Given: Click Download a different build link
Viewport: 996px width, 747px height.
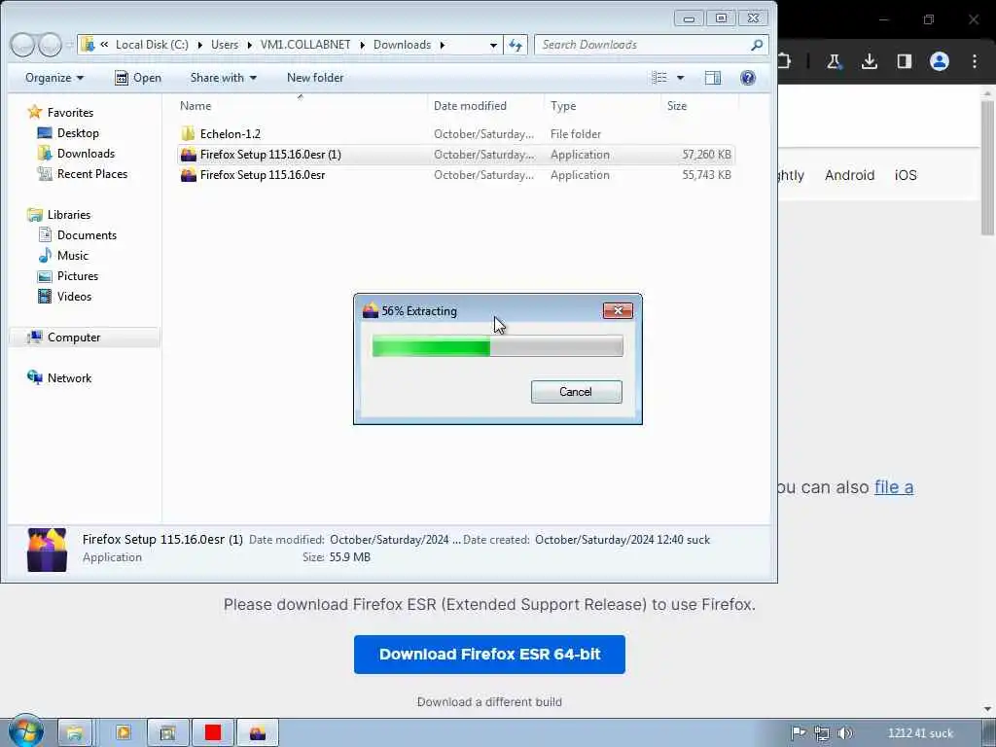Looking at the screenshot, I should (x=489, y=702).
